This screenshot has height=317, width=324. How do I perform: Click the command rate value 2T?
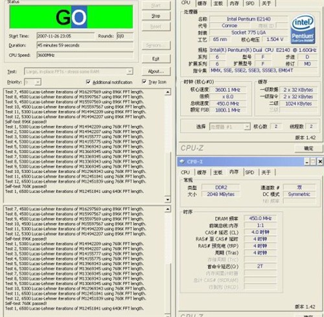(x=260, y=266)
